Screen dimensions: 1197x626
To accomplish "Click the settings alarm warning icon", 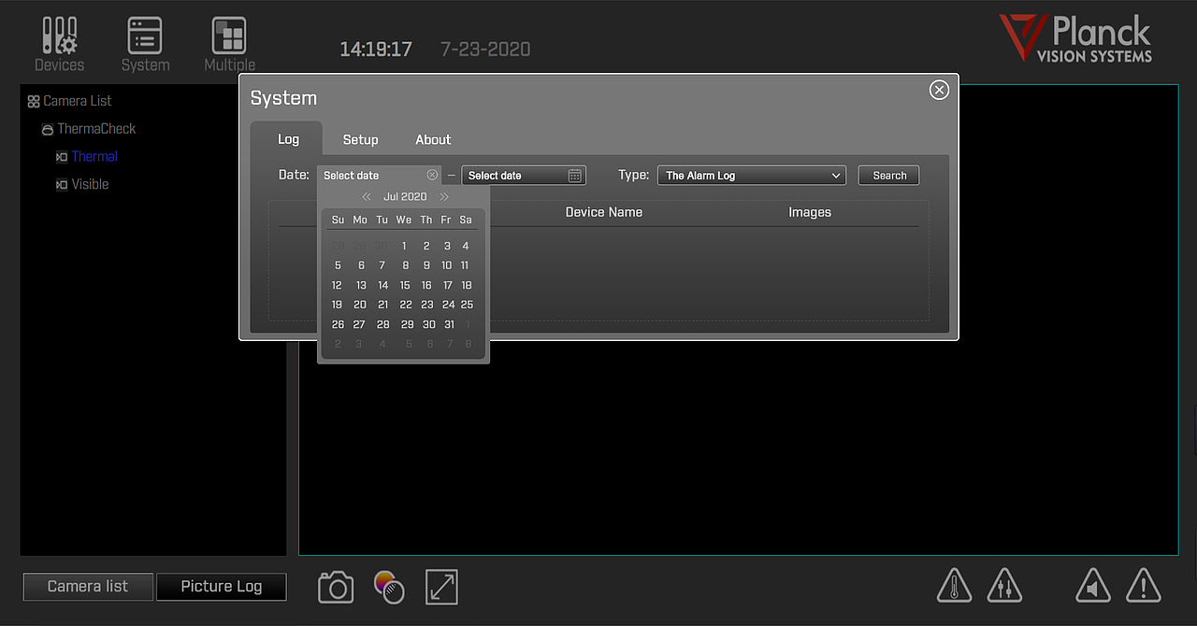I will click(1004, 586).
